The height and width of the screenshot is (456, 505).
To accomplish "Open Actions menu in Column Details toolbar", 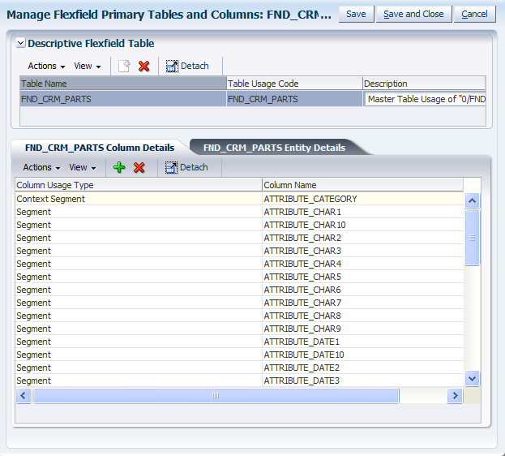I will pos(41,168).
